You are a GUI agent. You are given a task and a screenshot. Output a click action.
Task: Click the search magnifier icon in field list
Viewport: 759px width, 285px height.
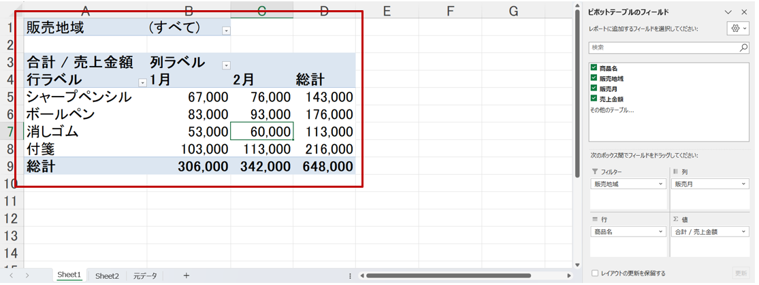click(x=743, y=48)
